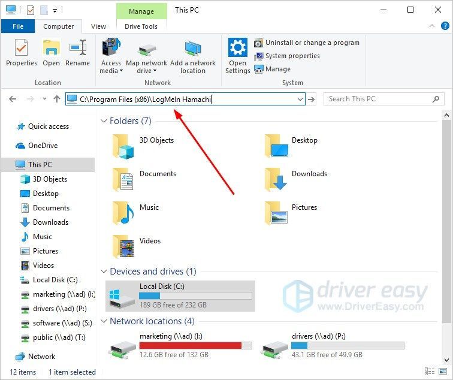Collapse the Network locations group
The image size is (453, 380).
(x=104, y=321)
